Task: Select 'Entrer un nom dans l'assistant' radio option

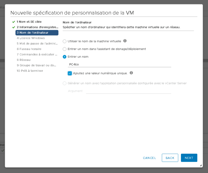Action: click(65, 49)
